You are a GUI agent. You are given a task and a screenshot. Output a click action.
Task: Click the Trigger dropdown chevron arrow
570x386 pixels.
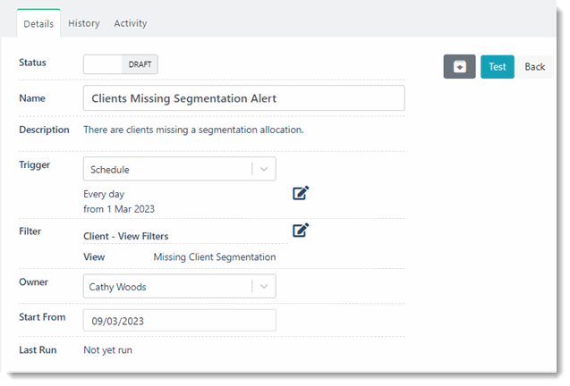(264, 169)
